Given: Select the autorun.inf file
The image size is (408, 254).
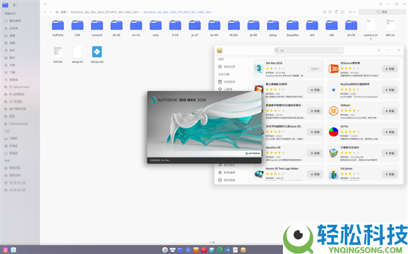Looking at the screenshot, I should coord(371,29).
